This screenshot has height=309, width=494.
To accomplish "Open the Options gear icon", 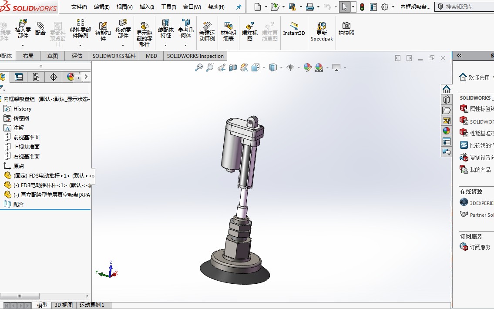I will click(385, 7).
